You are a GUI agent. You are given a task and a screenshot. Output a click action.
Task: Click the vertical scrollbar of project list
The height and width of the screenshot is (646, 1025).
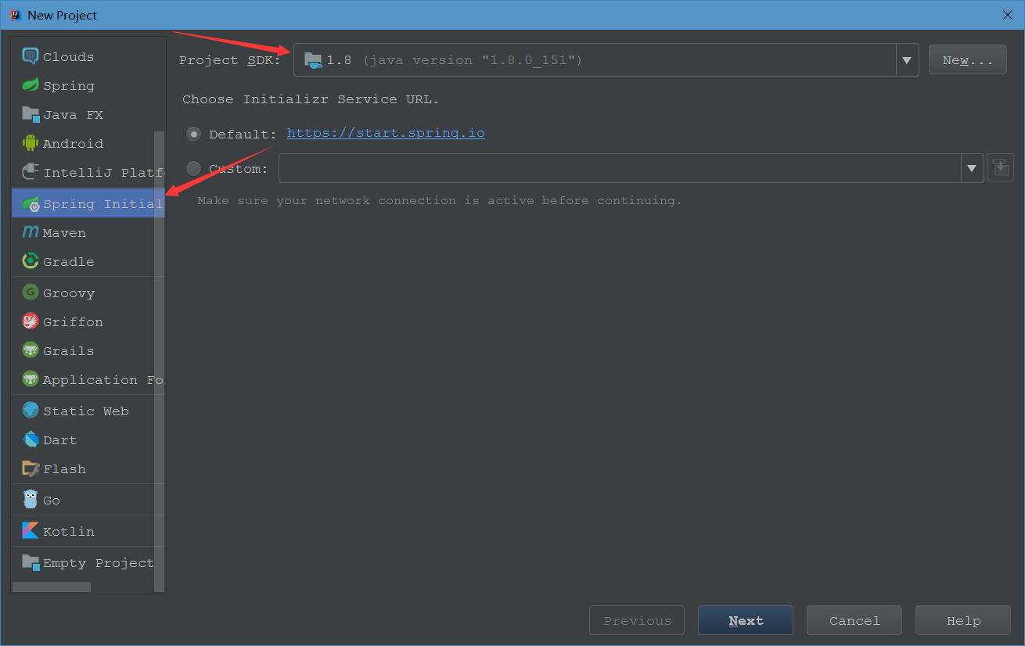coord(160,360)
